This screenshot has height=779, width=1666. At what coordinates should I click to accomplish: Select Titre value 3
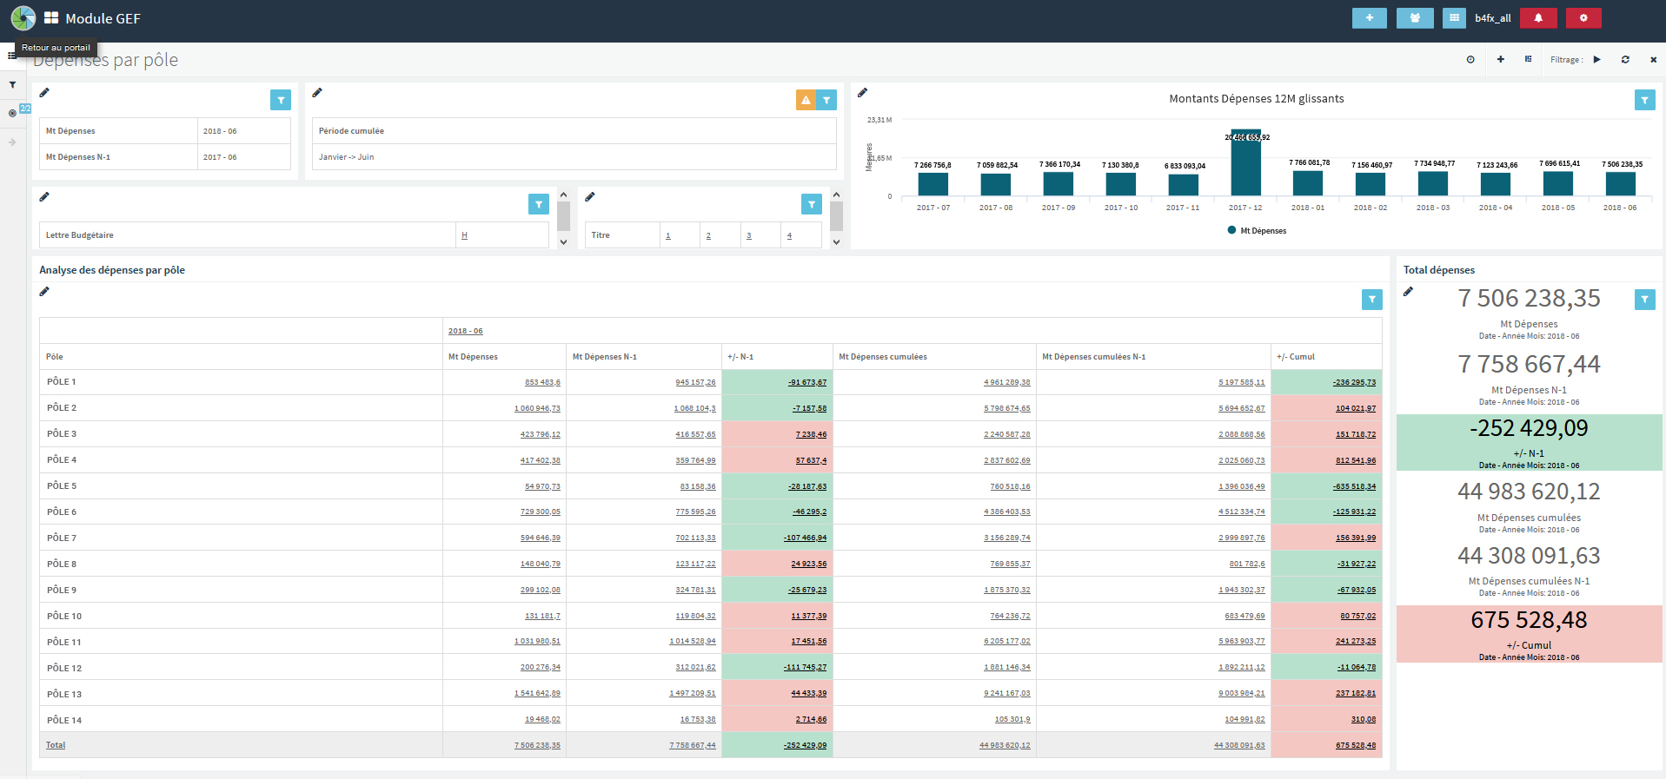748,235
